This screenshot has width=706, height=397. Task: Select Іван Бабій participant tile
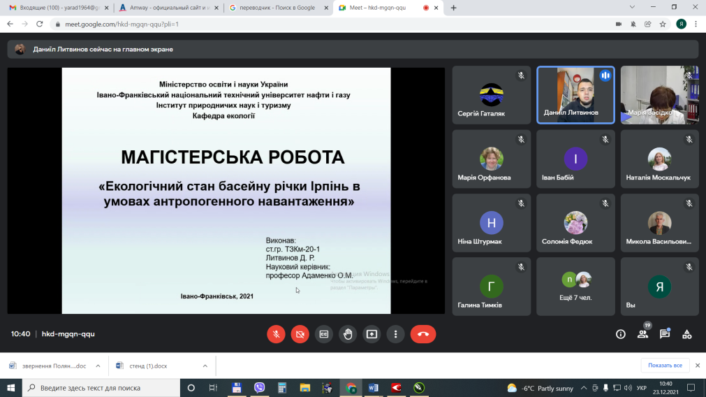point(575,159)
